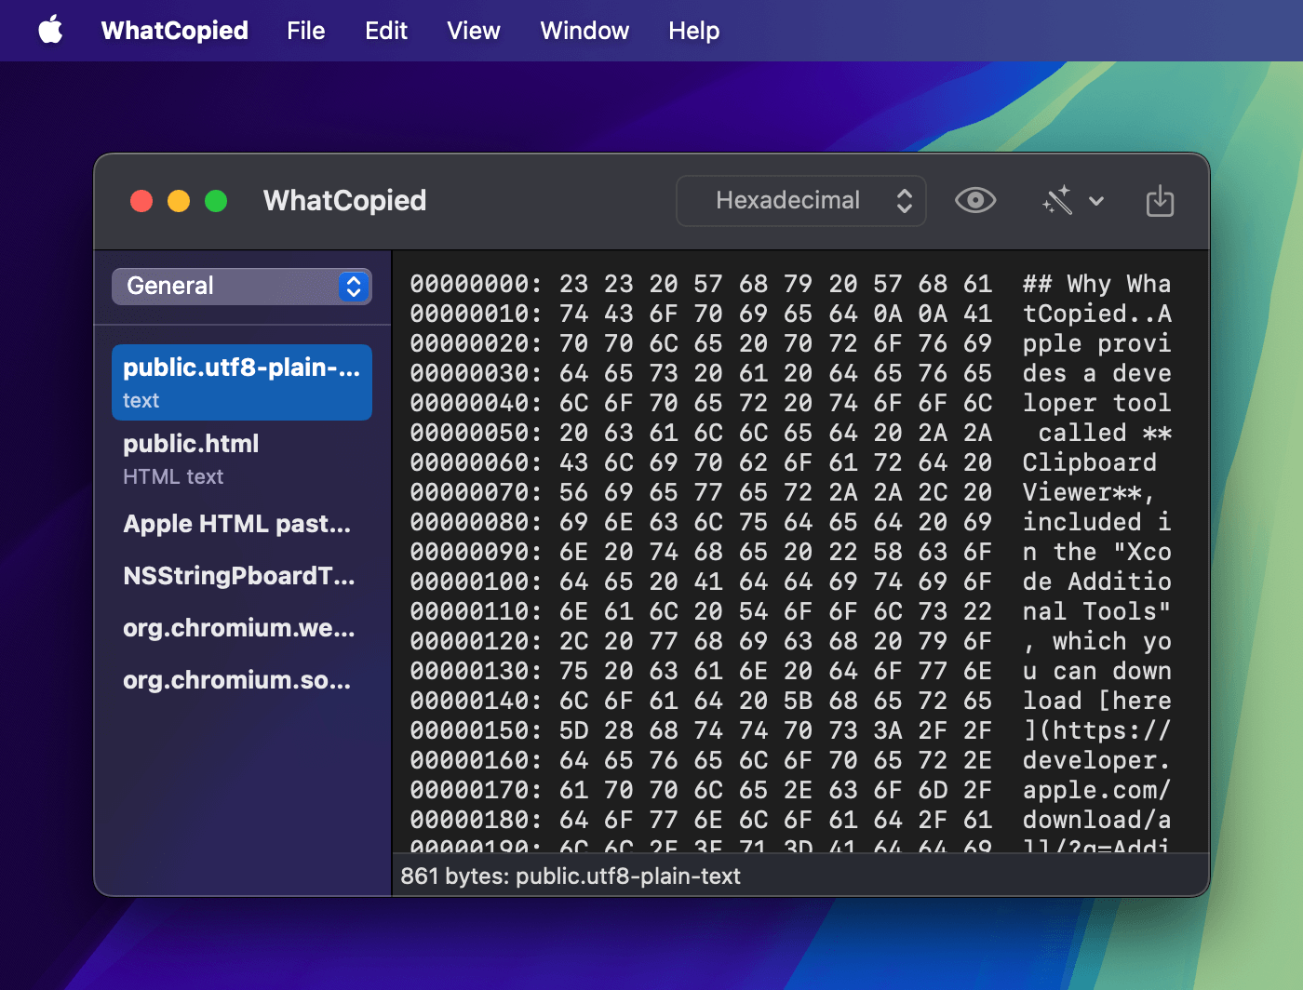Select the NSStringPboardT... item
The height and width of the screenshot is (990, 1303).
pyautogui.click(x=242, y=576)
